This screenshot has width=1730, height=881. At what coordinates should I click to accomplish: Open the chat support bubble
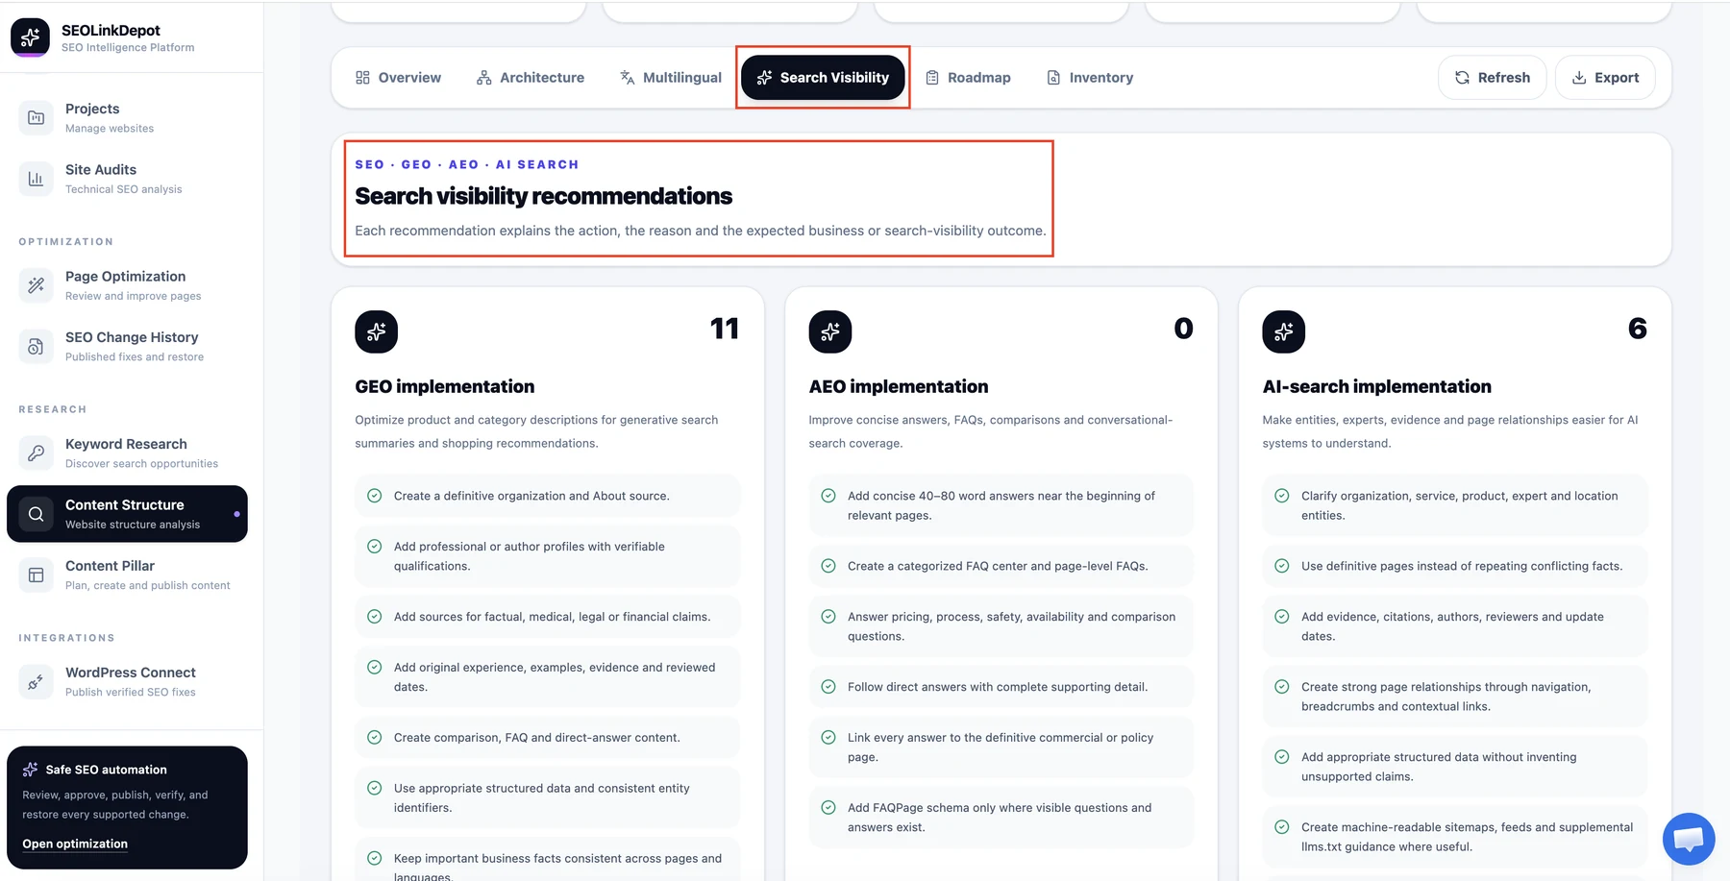(1689, 839)
